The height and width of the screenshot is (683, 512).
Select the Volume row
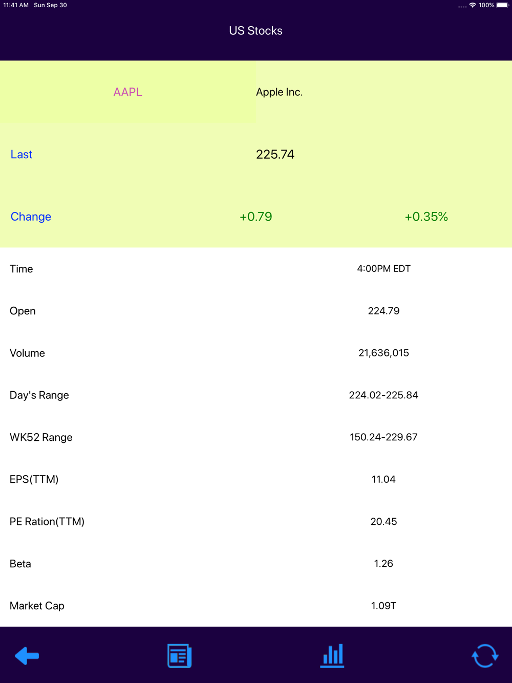256,353
